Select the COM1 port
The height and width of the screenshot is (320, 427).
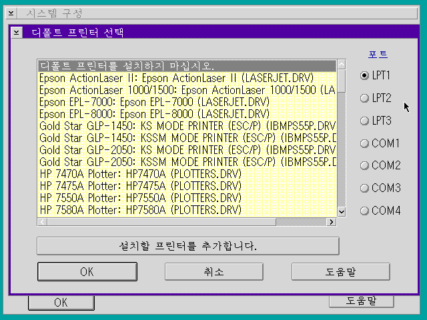point(380,143)
